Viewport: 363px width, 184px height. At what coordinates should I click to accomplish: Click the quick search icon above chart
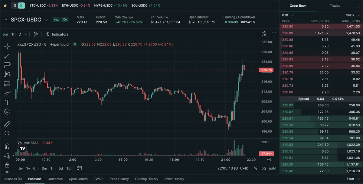264,34
